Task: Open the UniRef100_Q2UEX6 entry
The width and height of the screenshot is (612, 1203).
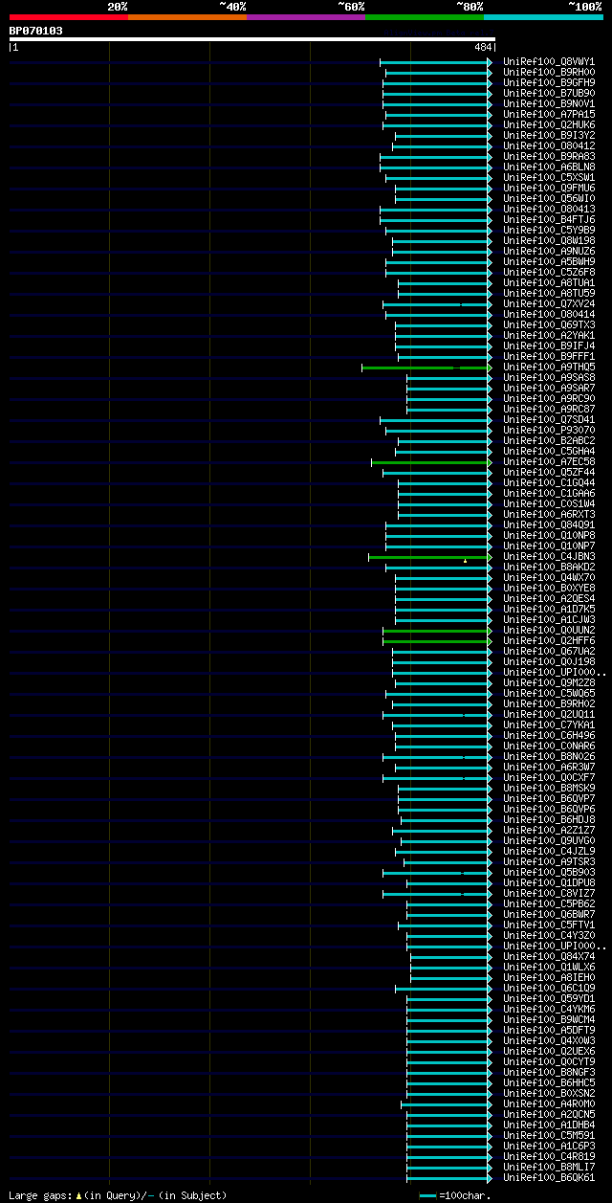Action: [x=549, y=1051]
